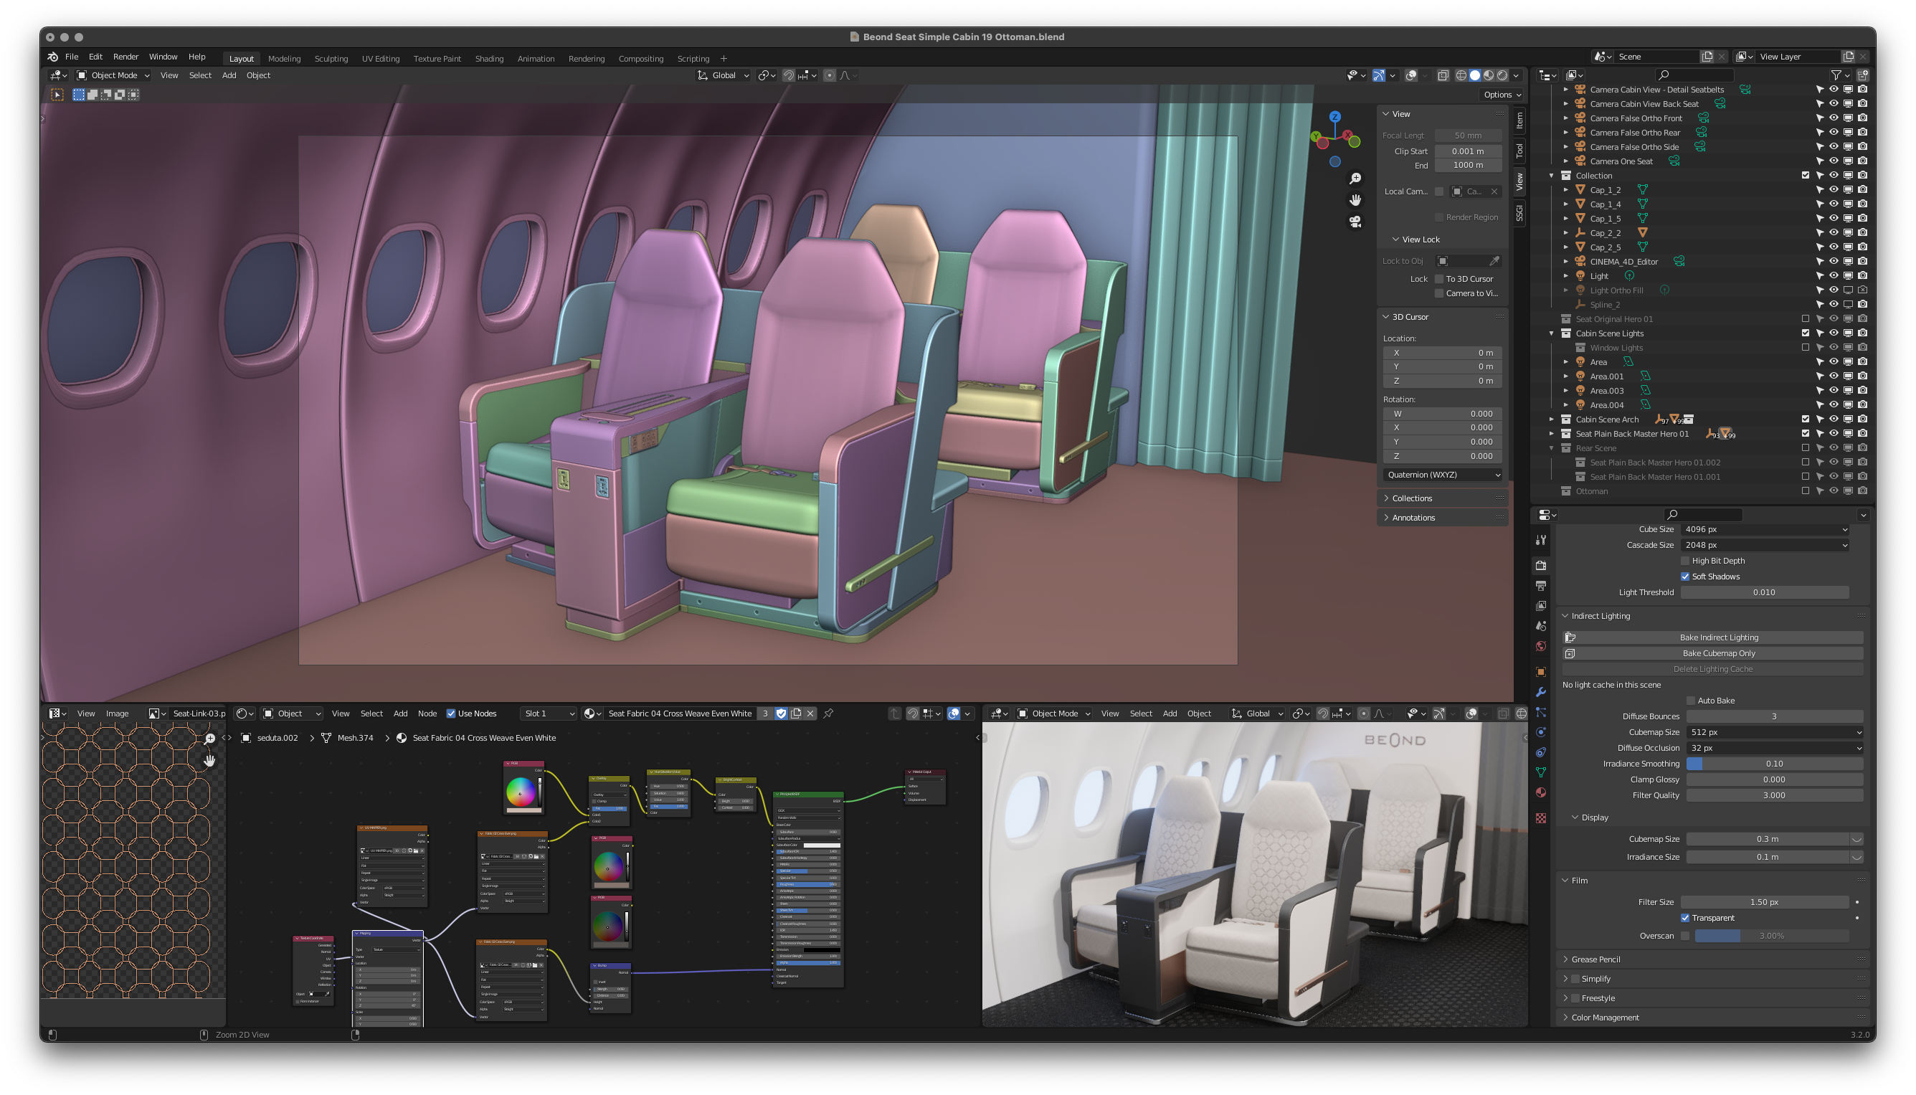
Task: Expand the Color Management panel
Action: tap(1605, 1018)
